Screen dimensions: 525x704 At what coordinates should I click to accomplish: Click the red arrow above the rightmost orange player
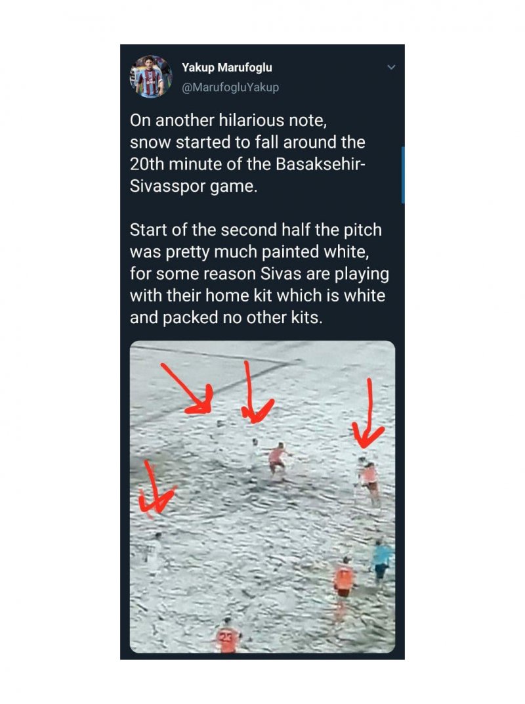(368, 414)
